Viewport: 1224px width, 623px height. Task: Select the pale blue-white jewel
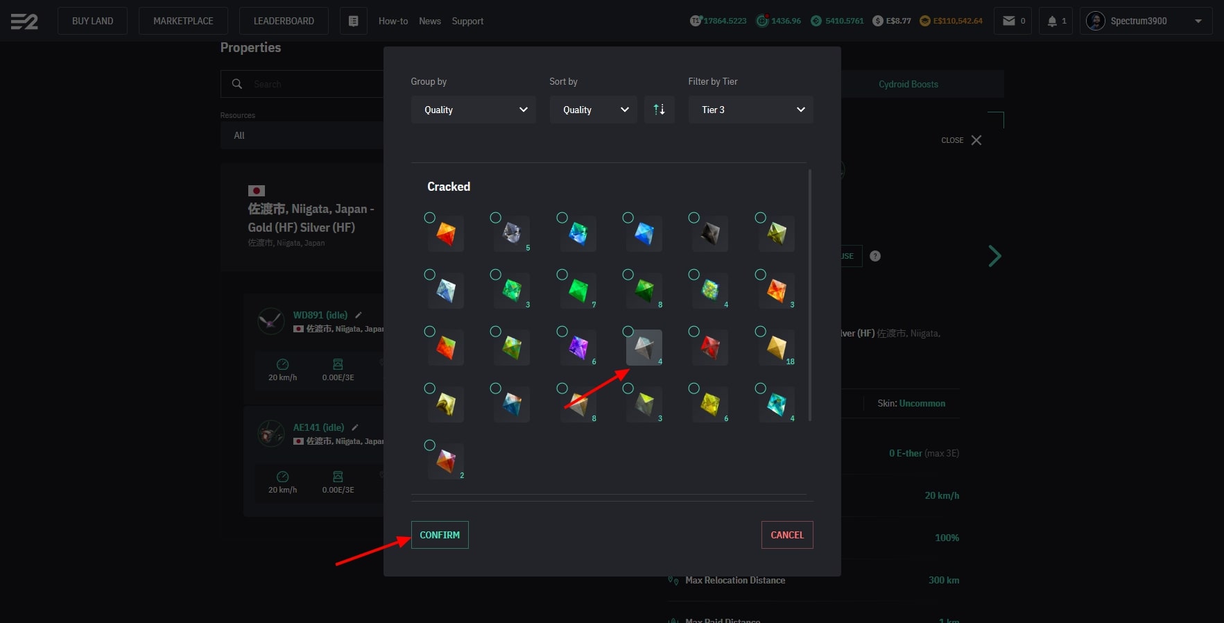[446, 291]
